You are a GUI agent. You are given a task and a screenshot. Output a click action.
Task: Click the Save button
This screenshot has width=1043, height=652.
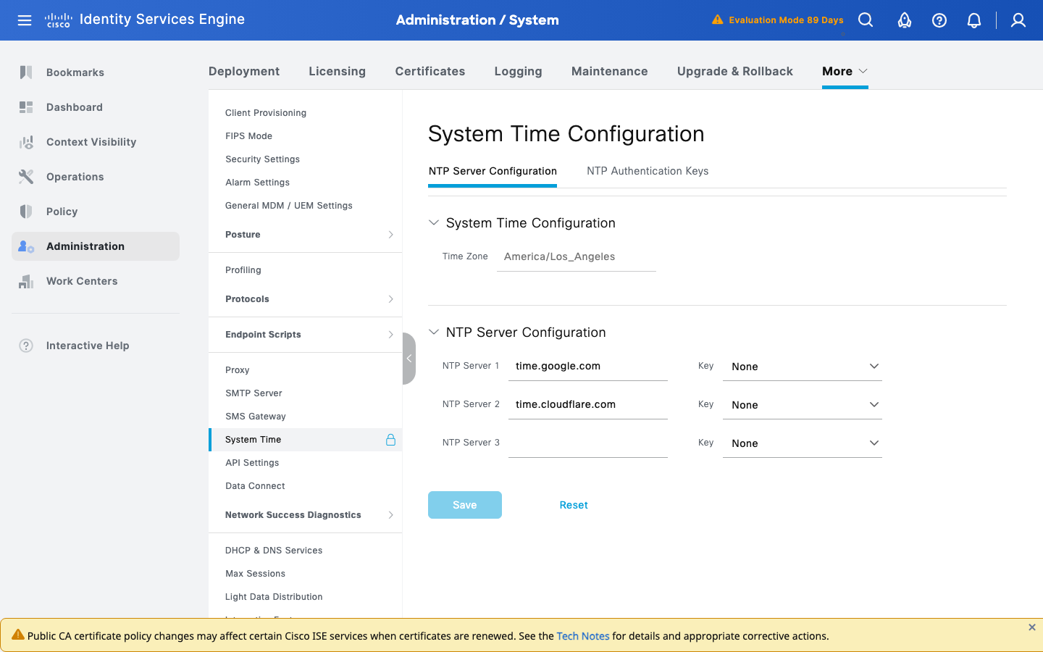click(x=465, y=505)
